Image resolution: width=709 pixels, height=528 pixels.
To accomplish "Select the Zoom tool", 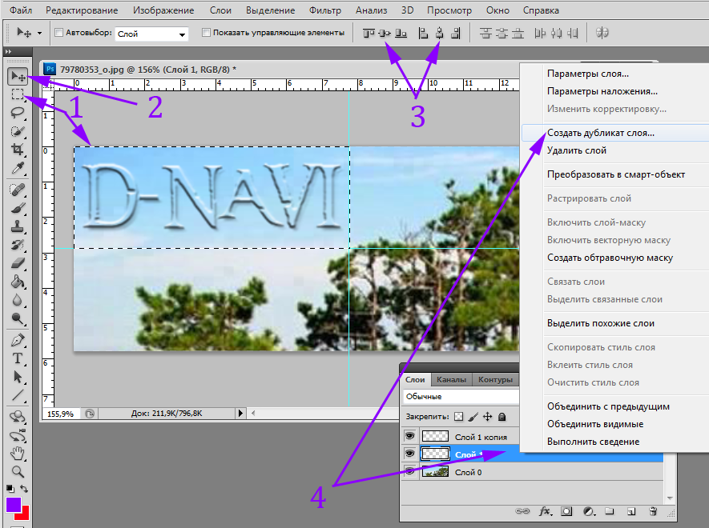I will [x=18, y=472].
